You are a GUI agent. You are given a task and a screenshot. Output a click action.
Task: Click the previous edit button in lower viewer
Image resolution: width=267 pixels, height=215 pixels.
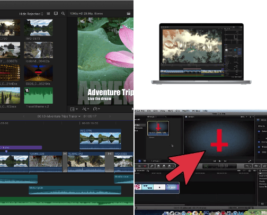point(215,161)
